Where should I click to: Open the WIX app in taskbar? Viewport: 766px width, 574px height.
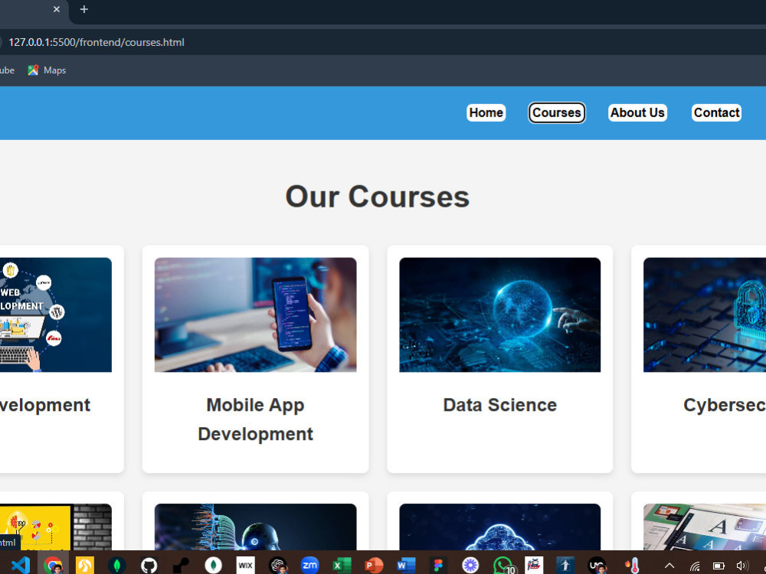tap(245, 566)
